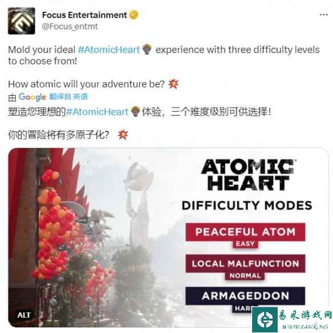The width and height of the screenshot is (333, 333).
Task: Click the lightbulb emoji after English #AtomicHeart
Action: point(147,50)
